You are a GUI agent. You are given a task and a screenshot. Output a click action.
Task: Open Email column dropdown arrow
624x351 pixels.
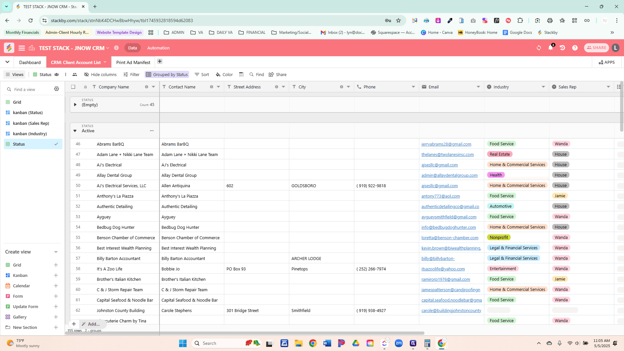click(478, 87)
